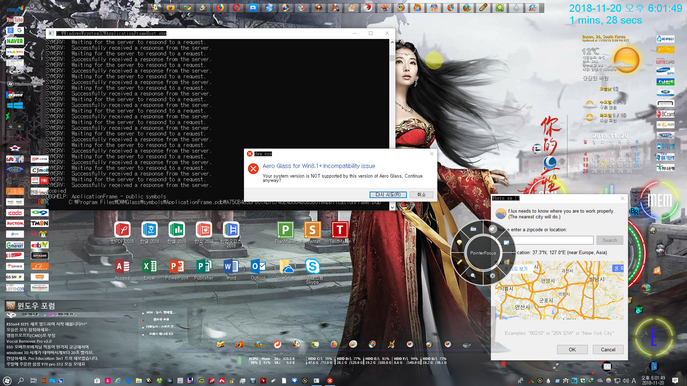Open the AUCTION shopping shortcut
This screenshot has width=687, height=386.
[x=15, y=223]
